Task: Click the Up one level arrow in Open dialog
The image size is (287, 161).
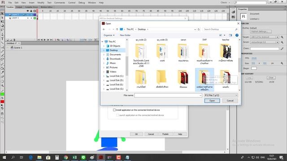Action: click(x=117, y=29)
